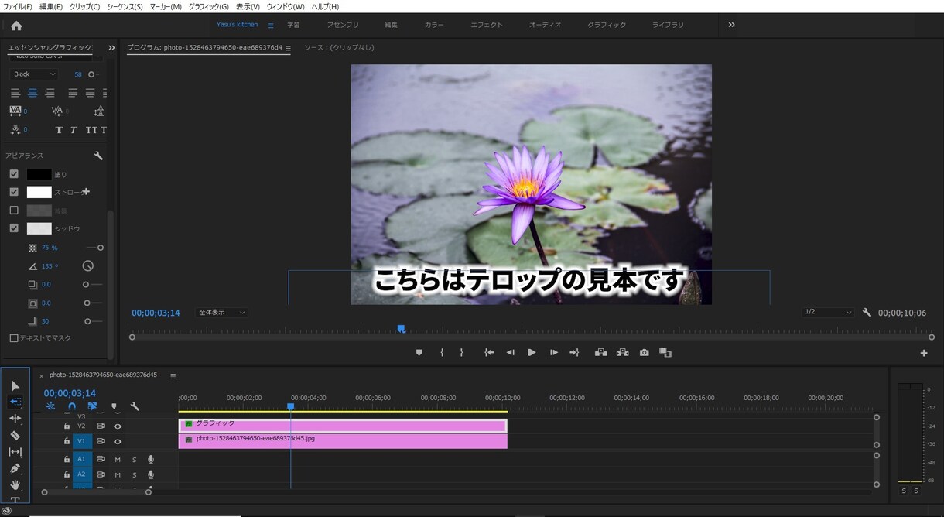Toggle timeline snapping magnet

pyautogui.click(x=72, y=406)
